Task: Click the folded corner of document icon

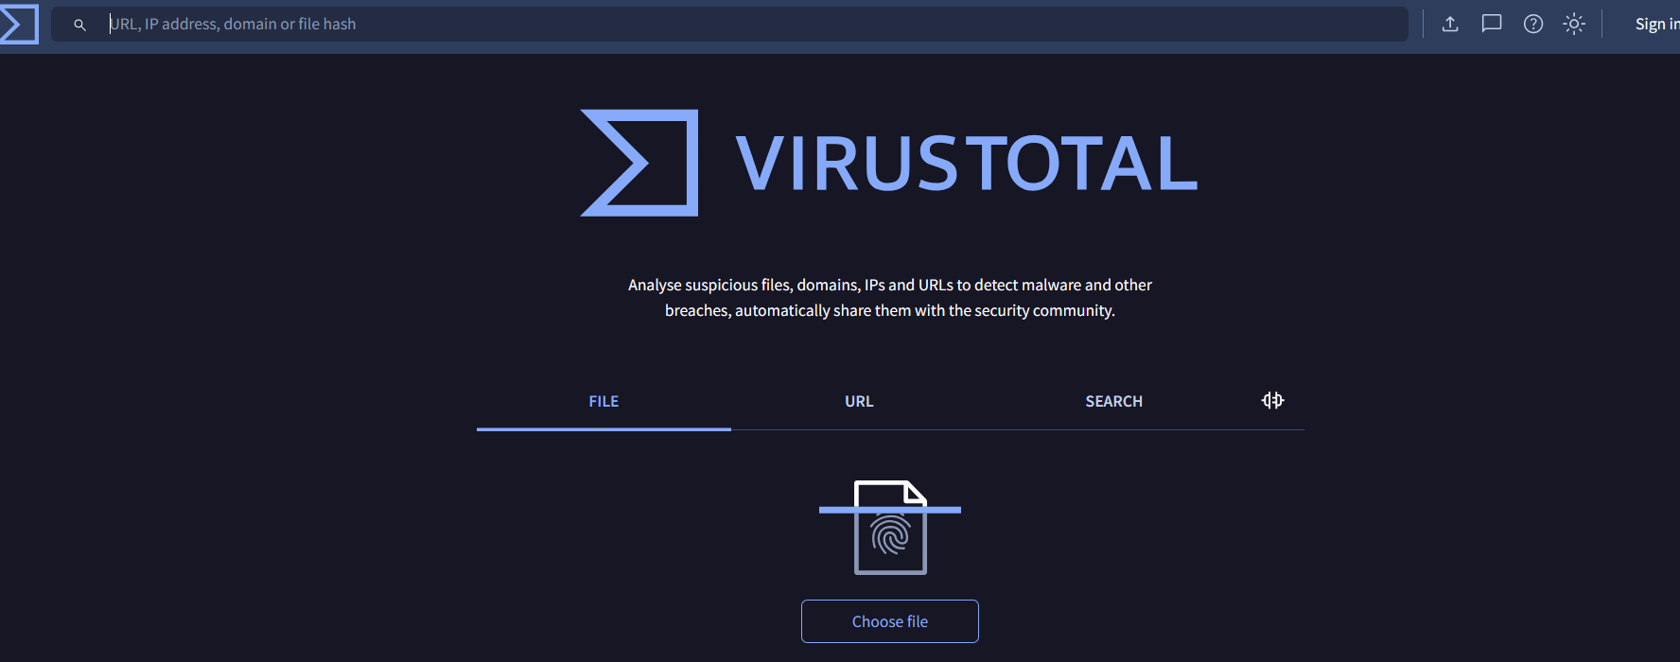Action: (x=915, y=492)
